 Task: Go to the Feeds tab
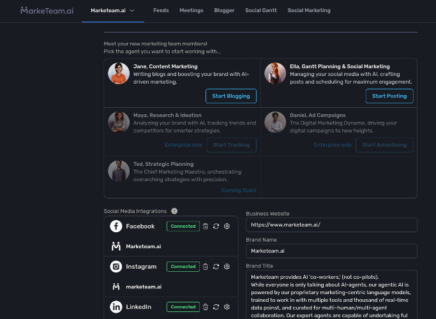[161, 10]
